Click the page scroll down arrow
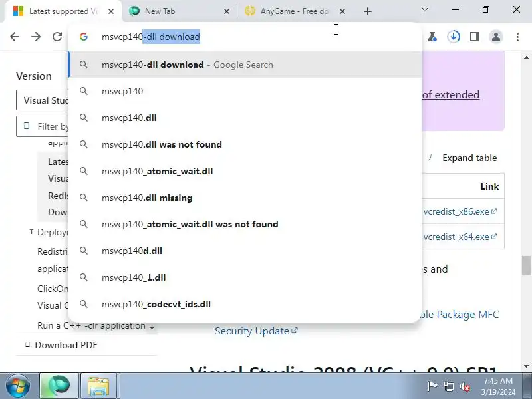This screenshot has width=532, height=399. [526, 366]
